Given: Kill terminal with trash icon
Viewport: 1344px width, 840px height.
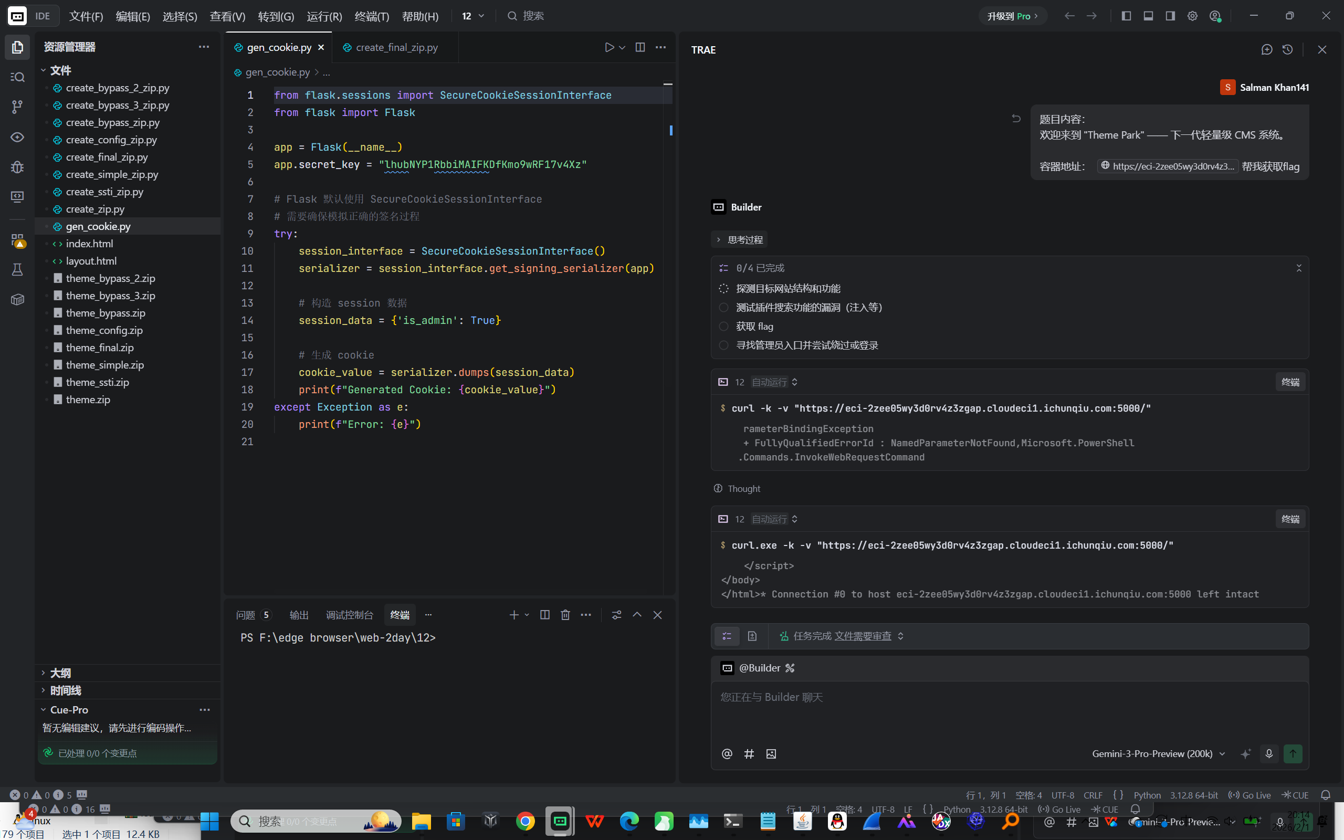Looking at the screenshot, I should (565, 614).
